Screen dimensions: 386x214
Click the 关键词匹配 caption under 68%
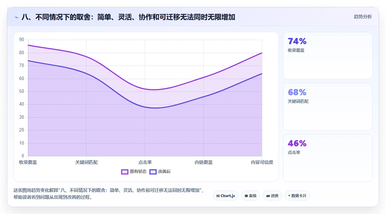point(298,101)
